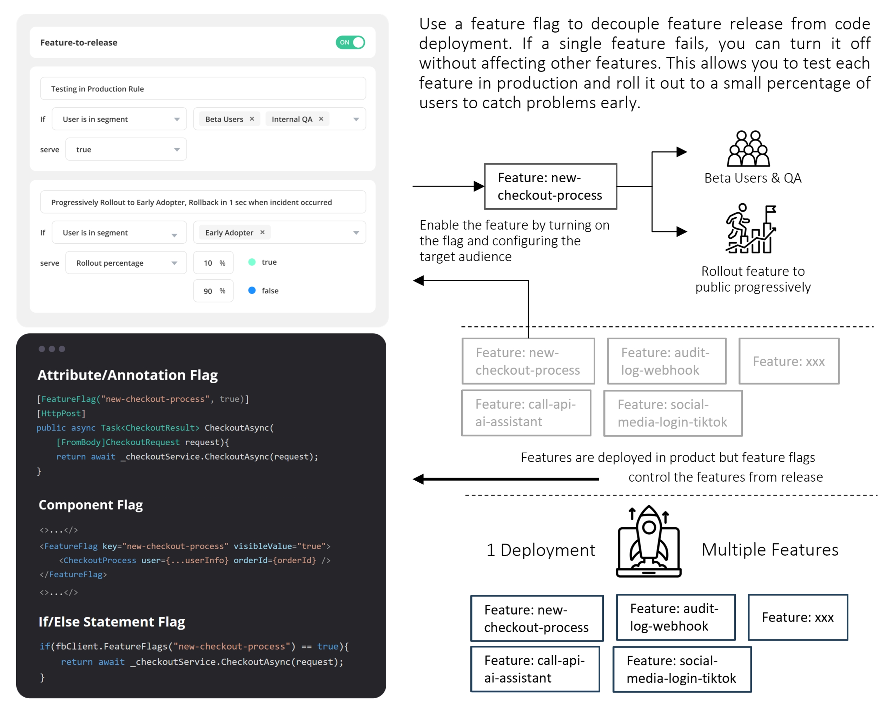Viewport: 893px width, 712px height.
Task: Open the first User is in segment dropdown
Action: click(119, 119)
